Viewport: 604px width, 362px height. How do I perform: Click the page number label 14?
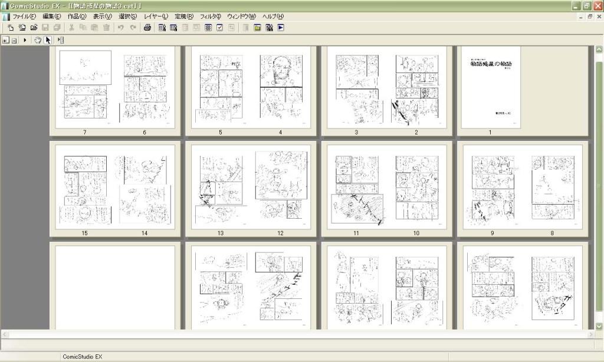[145, 233]
